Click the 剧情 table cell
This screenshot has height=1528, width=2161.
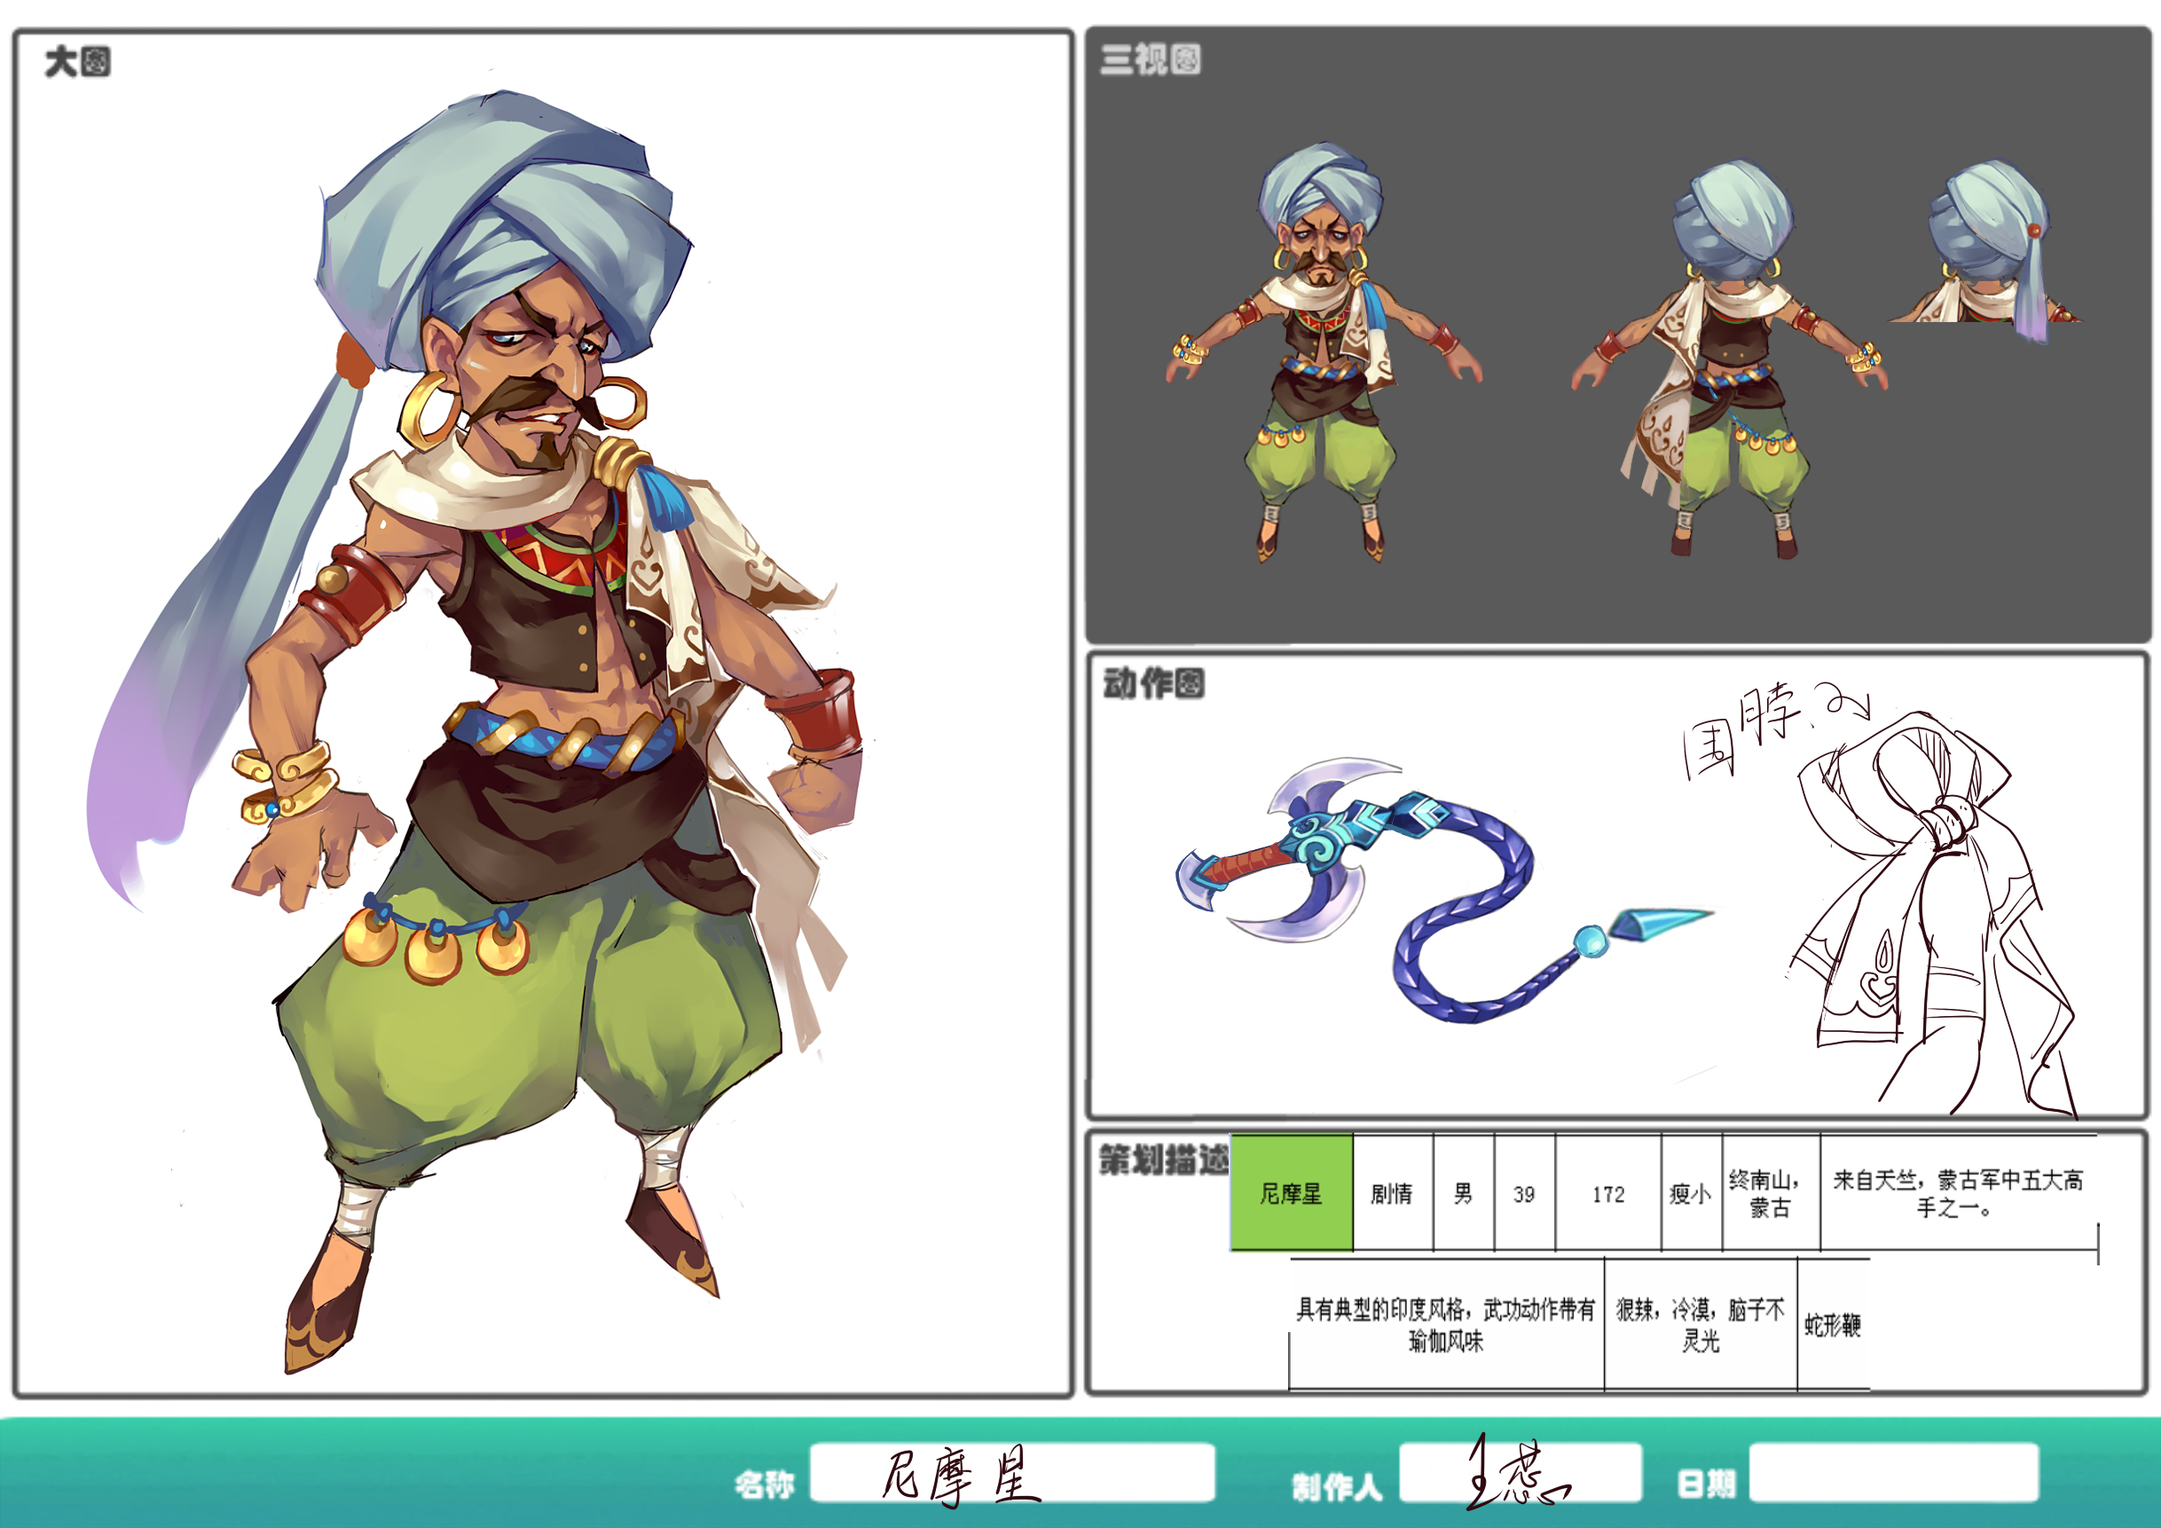[1392, 1193]
